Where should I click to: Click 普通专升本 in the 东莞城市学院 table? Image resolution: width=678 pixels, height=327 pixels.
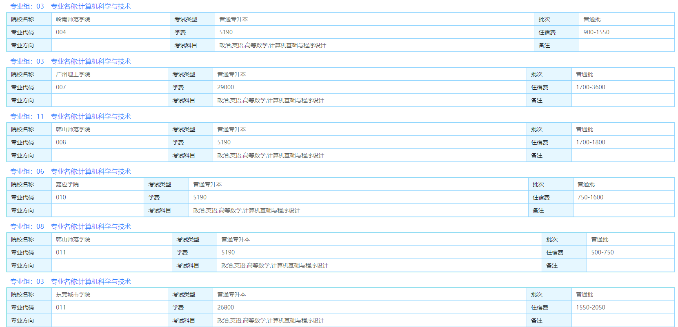tap(231, 294)
